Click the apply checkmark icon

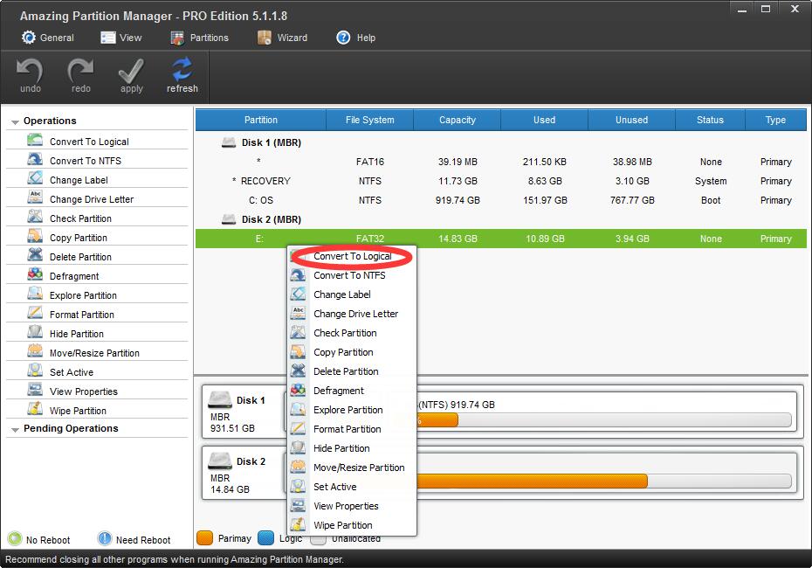pos(131,70)
